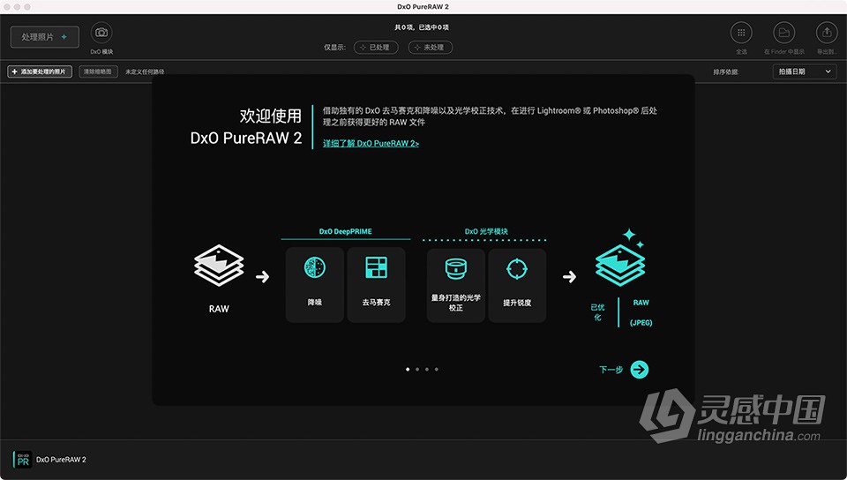Click the 下一步 text label
The image size is (847, 480).
pyautogui.click(x=611, y=370)
